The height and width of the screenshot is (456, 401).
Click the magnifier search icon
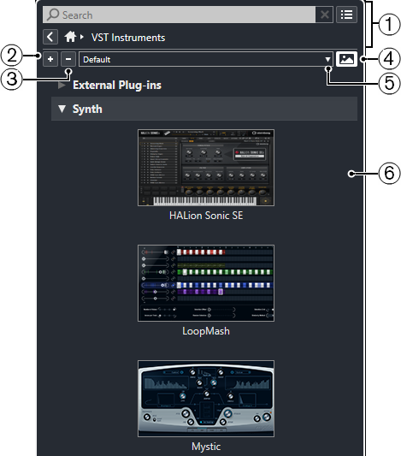click(53, 15)
